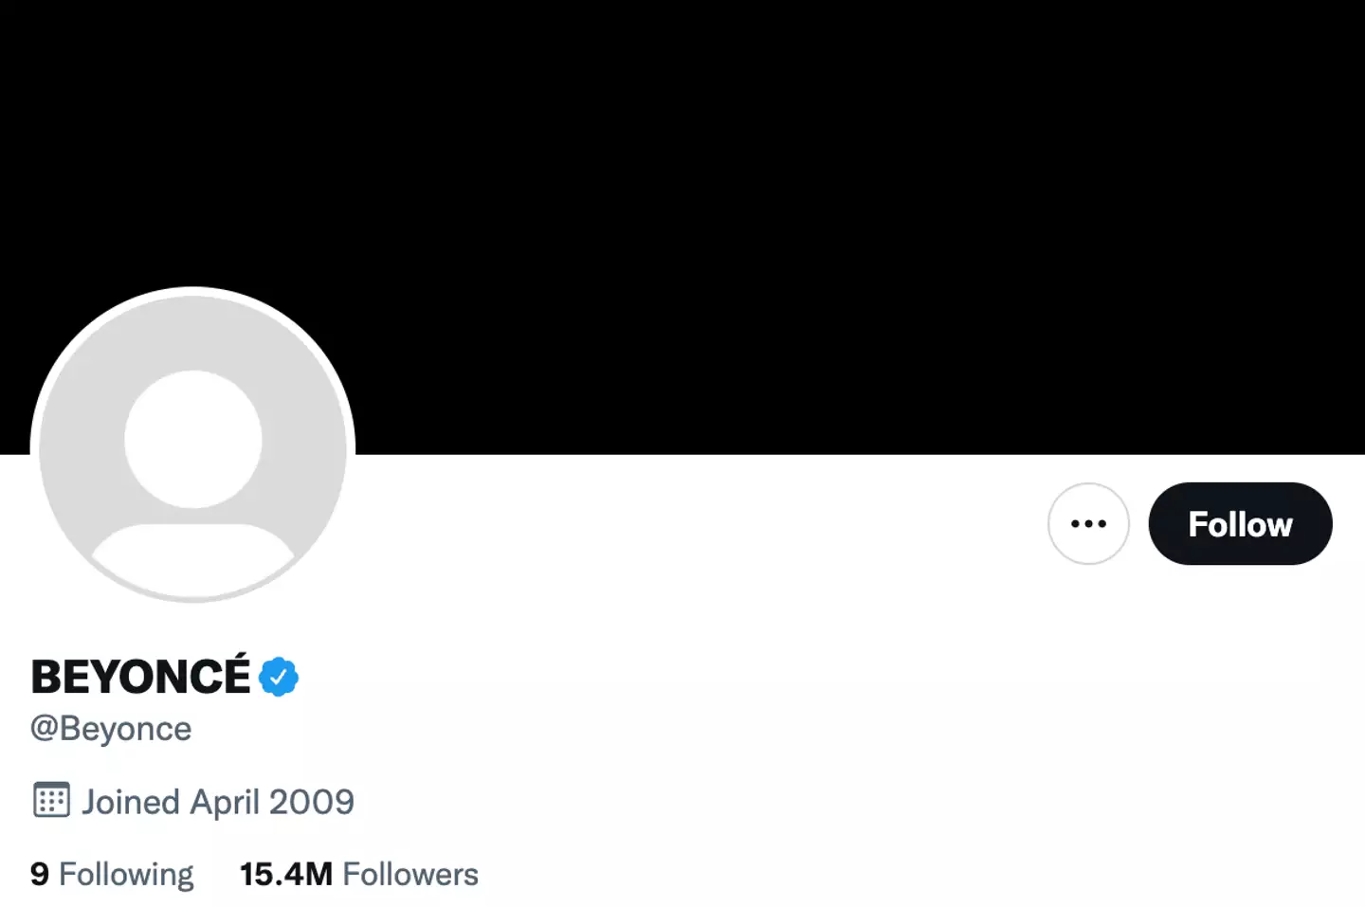The width and height of the screenshot is (1365, 907).
Task: Click the calendar icon beside join date
Action: click(x=51, y=801)
